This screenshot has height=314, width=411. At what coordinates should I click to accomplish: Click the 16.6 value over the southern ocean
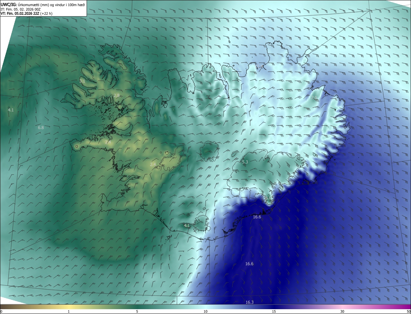[x=249, y=264]
